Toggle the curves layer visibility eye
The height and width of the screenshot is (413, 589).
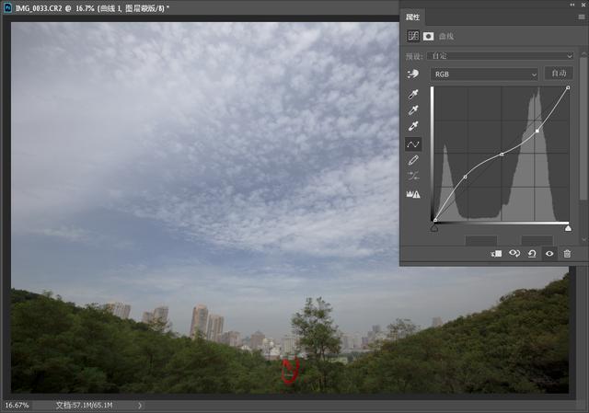[x=549, y=253]
